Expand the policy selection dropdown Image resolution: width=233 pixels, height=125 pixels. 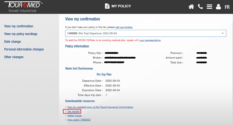[146, 33]
